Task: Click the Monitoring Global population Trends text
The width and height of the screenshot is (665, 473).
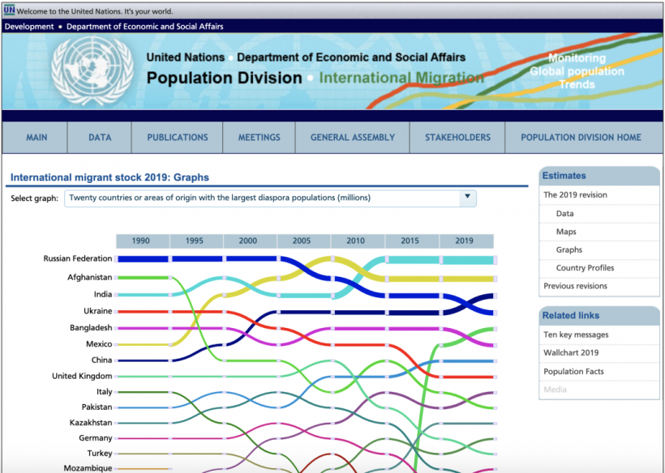Action: point(577,71)
